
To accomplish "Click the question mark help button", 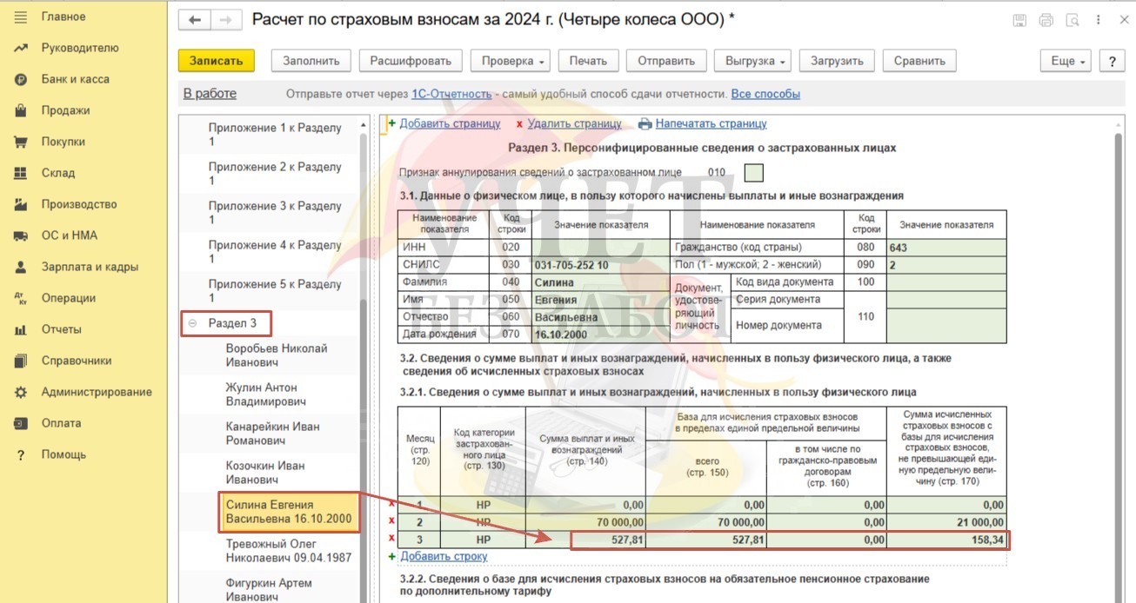I will coord(1112,61).
